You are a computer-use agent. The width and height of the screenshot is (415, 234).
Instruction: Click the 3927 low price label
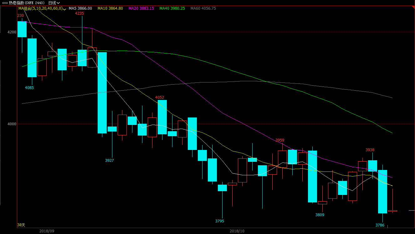[110, 160]
